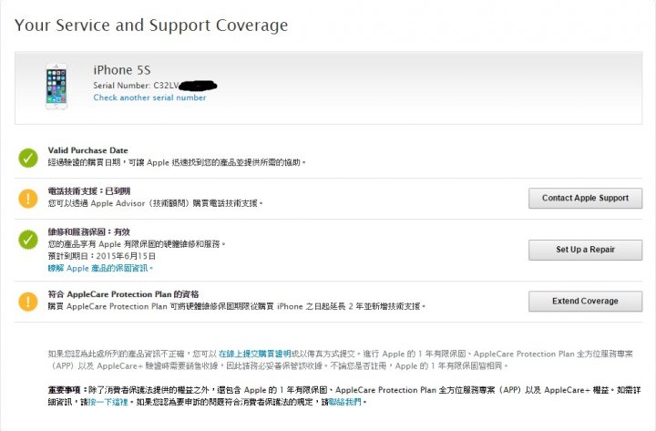656x431 pixels.
Task: Click the Serial Number C32LV text
Action: 136,86
